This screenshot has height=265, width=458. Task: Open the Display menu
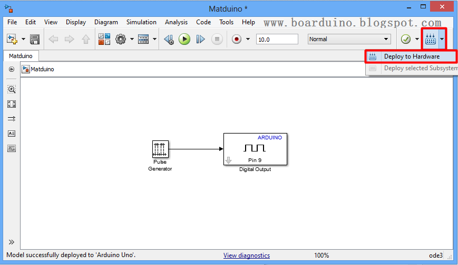pos(76,22)
